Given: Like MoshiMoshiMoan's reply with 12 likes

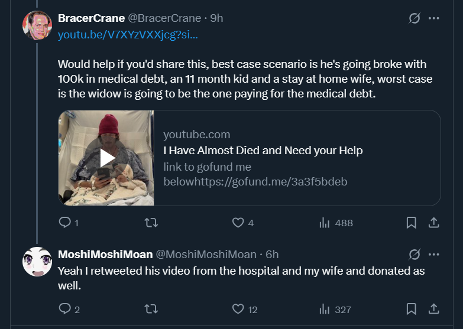Looking at the screenshot, I should pos(238,309).
